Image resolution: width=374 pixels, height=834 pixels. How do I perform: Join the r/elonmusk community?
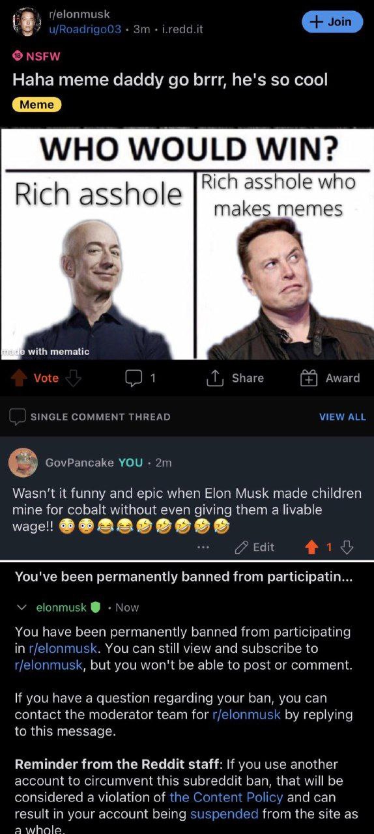pos(332,22)
